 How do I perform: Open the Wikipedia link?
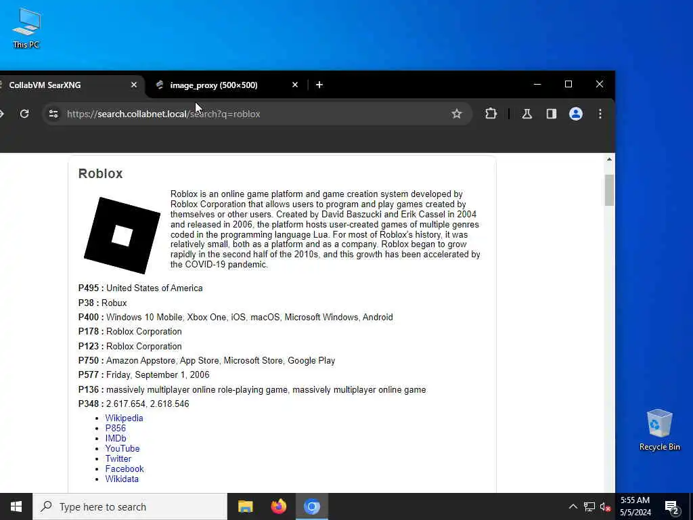click(x=125, y=418)
